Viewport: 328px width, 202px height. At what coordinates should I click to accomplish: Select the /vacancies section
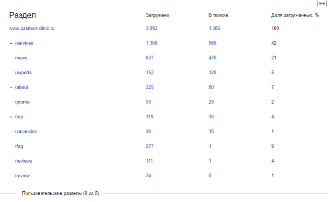(26, 131)
